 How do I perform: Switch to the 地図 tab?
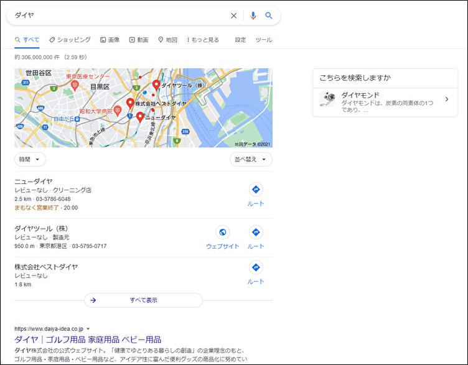[x=168, y=40]
